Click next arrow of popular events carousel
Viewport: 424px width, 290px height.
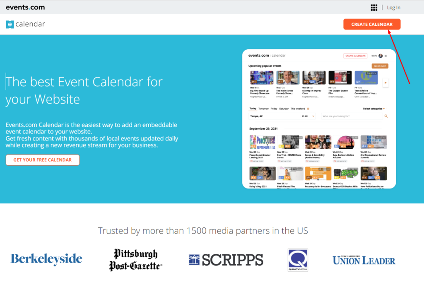[385, 83]
